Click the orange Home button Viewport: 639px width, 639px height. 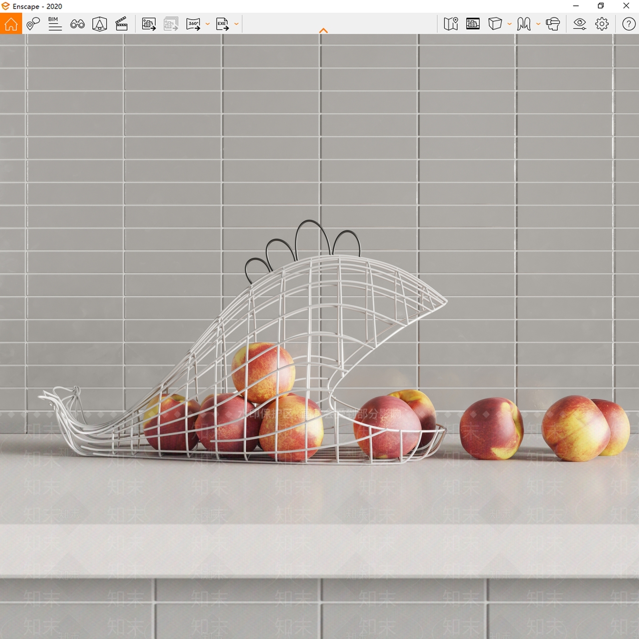[x=11, y=24]
